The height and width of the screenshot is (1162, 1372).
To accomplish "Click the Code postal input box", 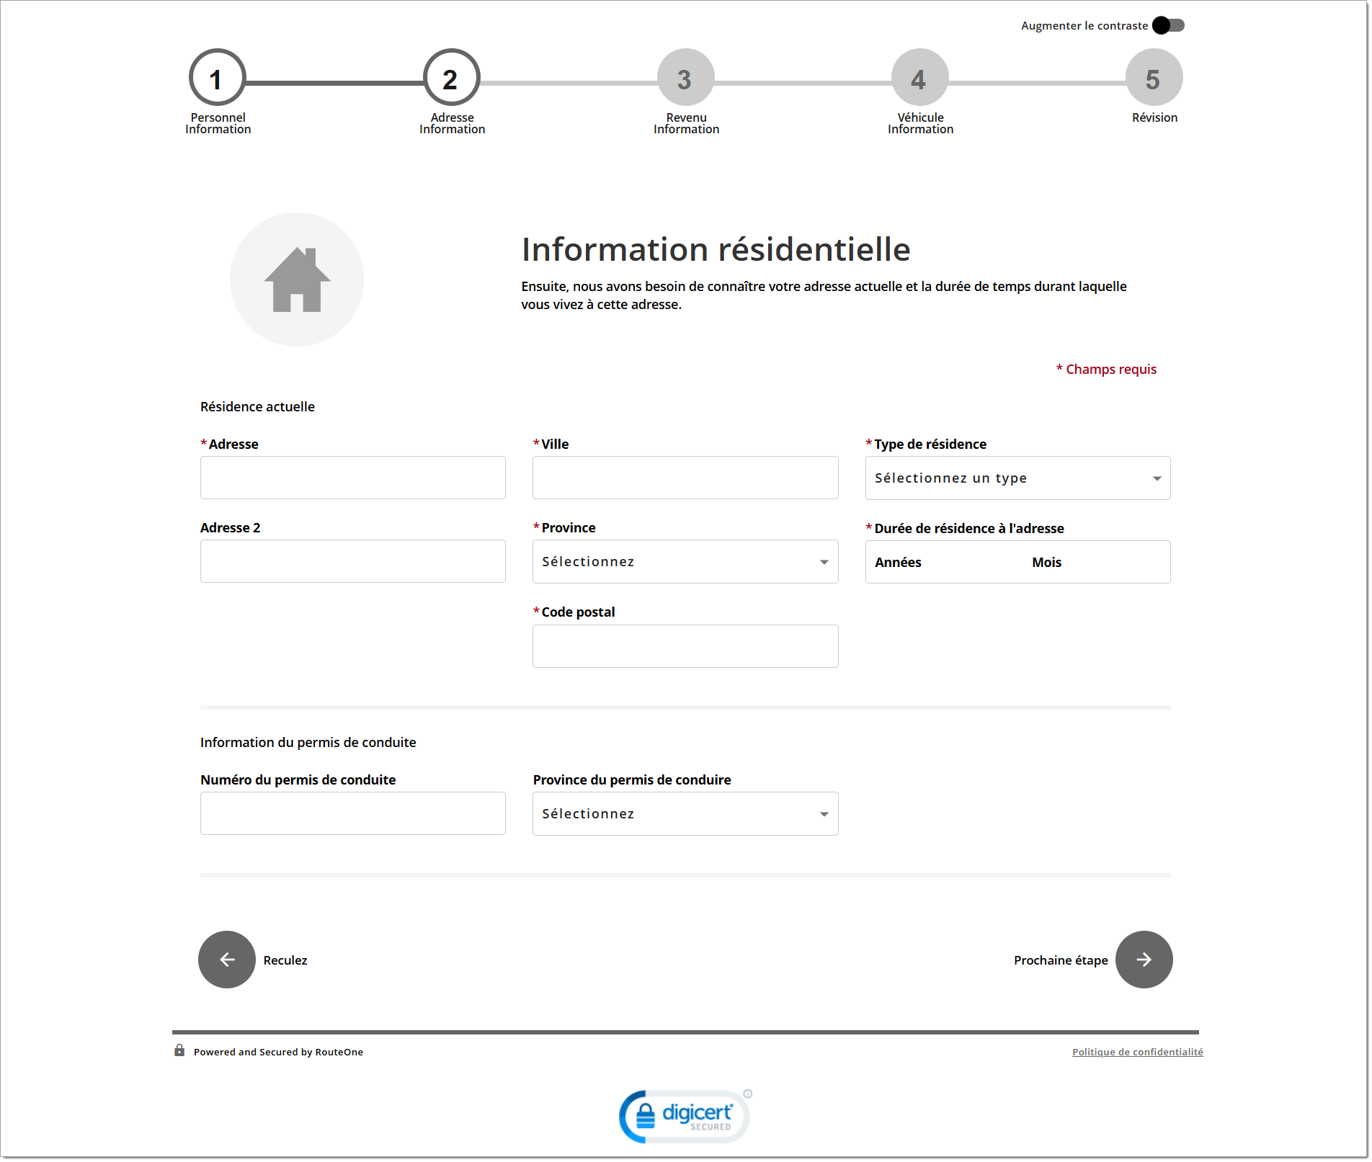I will pyautogui.click(x=685, y=646).
